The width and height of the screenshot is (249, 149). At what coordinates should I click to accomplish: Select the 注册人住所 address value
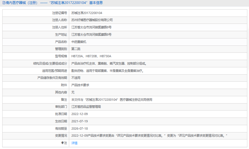click(x=91, y=27)
